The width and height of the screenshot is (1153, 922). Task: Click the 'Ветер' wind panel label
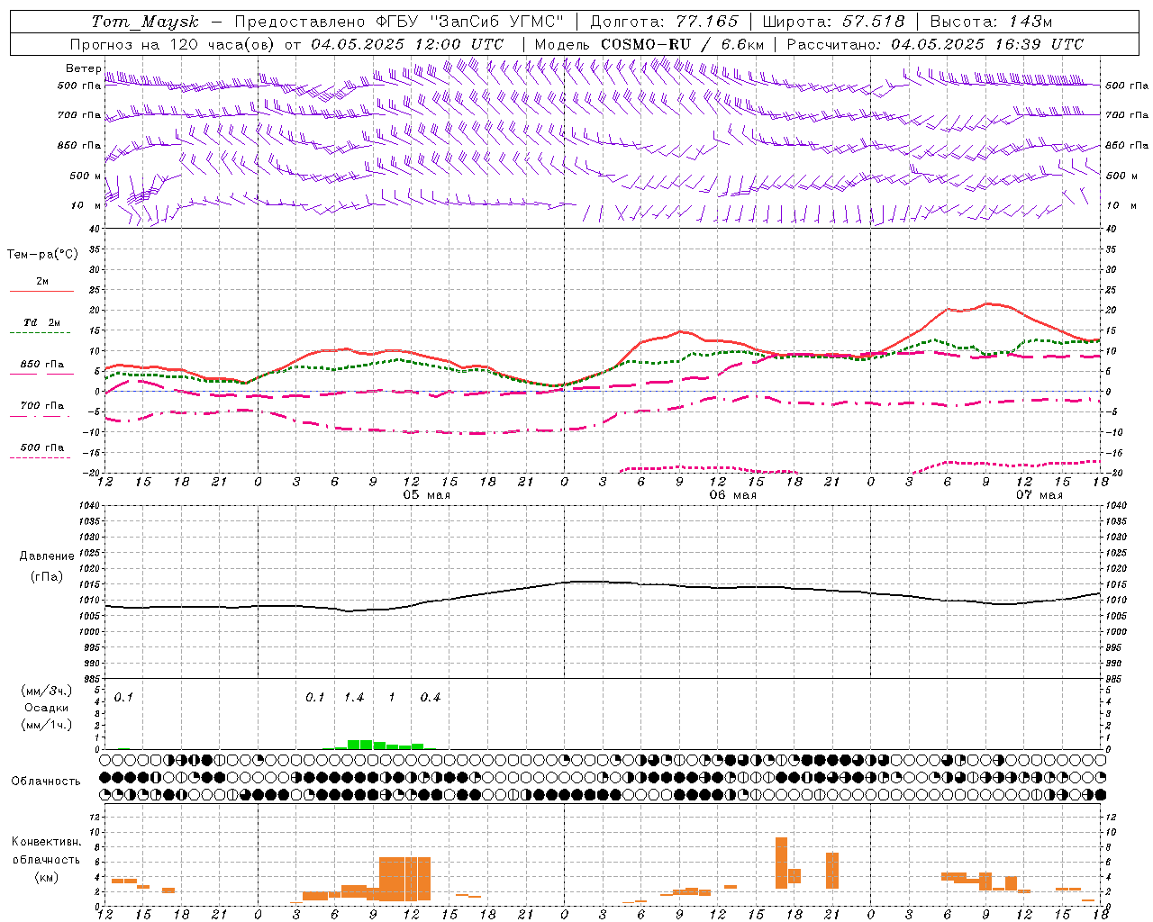pos(83,68)
